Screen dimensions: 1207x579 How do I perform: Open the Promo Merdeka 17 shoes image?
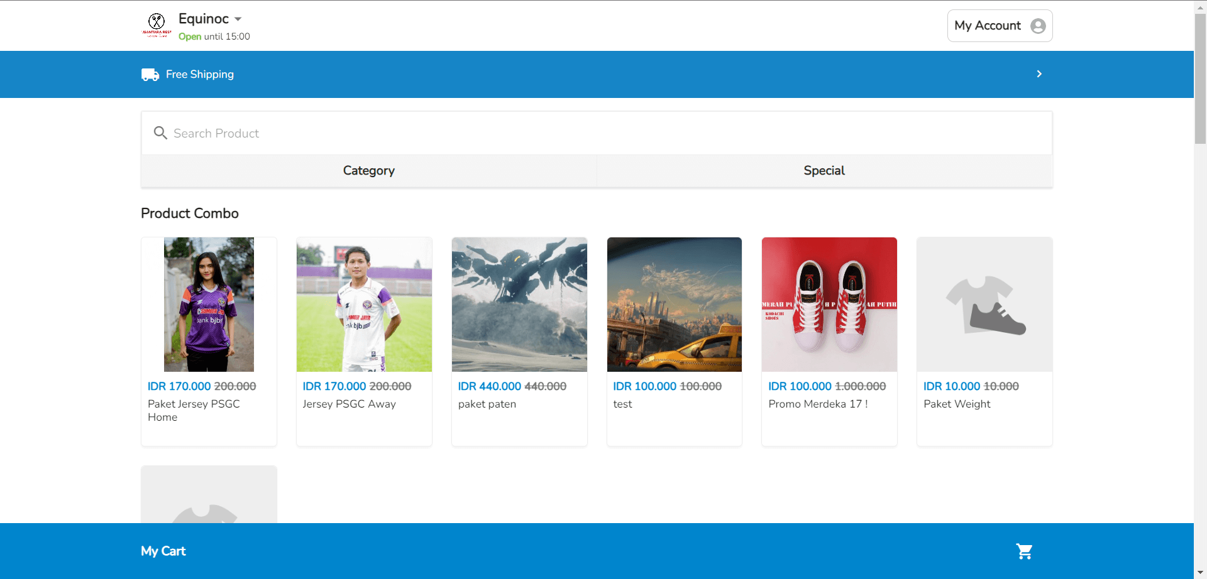pyautogui.click(x=829, y=305)
